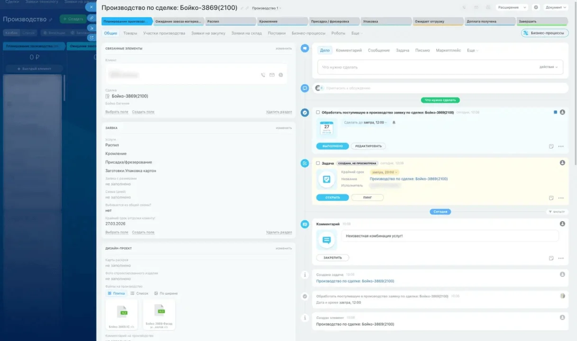This screenshot has width=577, height=341.
Task: Close the slider panel with the X button
Action: (91, 7)
